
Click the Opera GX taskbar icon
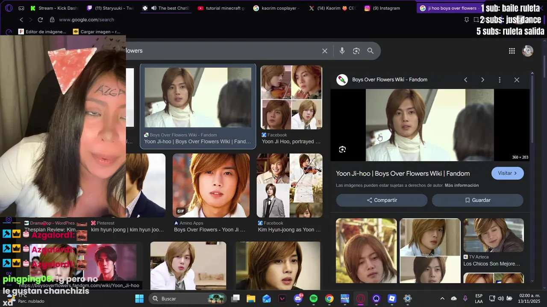(361, 298)
